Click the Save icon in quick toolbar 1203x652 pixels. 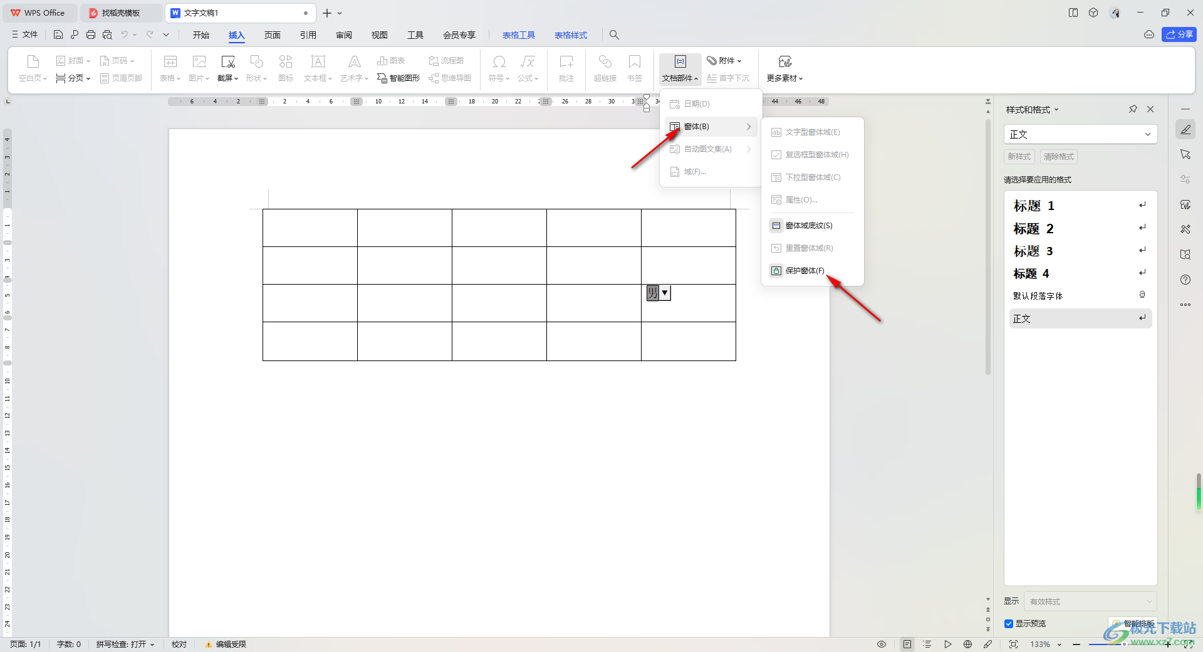click(58, 35)
